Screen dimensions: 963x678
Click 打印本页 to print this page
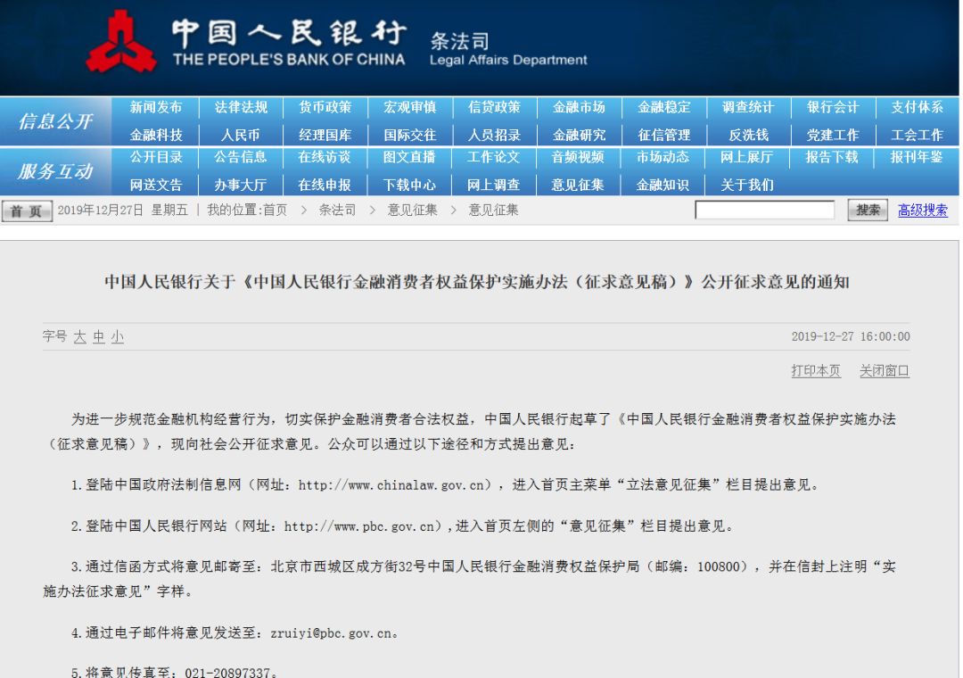814,371
